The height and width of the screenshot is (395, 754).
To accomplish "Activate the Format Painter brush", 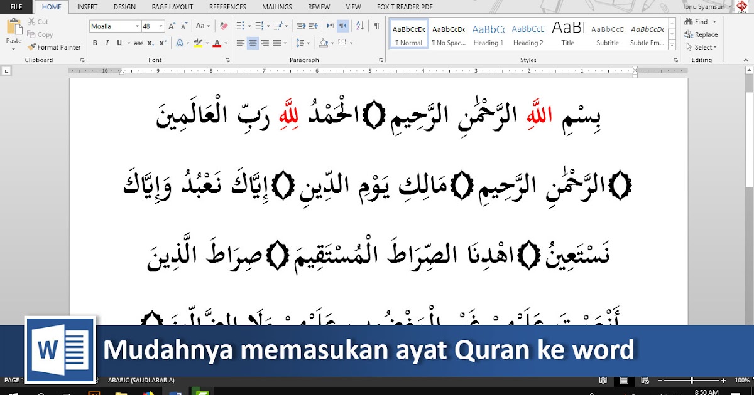I will pyautogui.click(x=54, y=47).
